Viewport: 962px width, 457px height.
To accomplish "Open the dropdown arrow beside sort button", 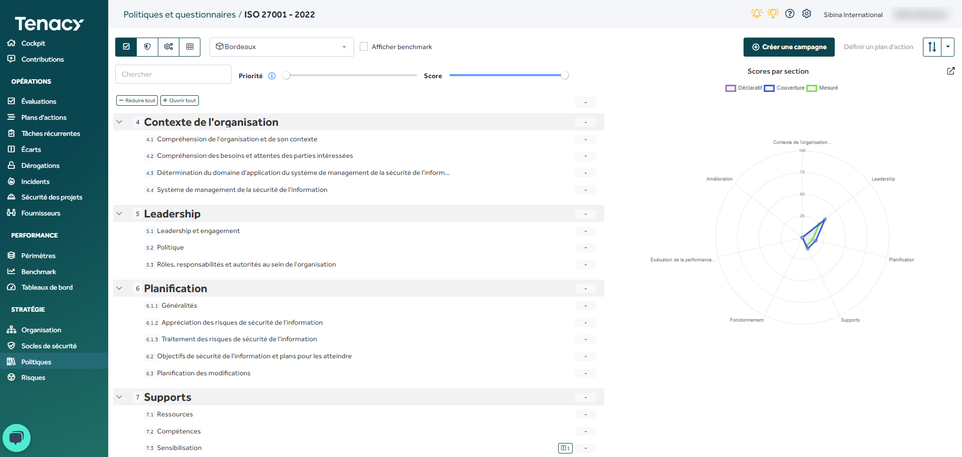I will click(x=948, y=47).
